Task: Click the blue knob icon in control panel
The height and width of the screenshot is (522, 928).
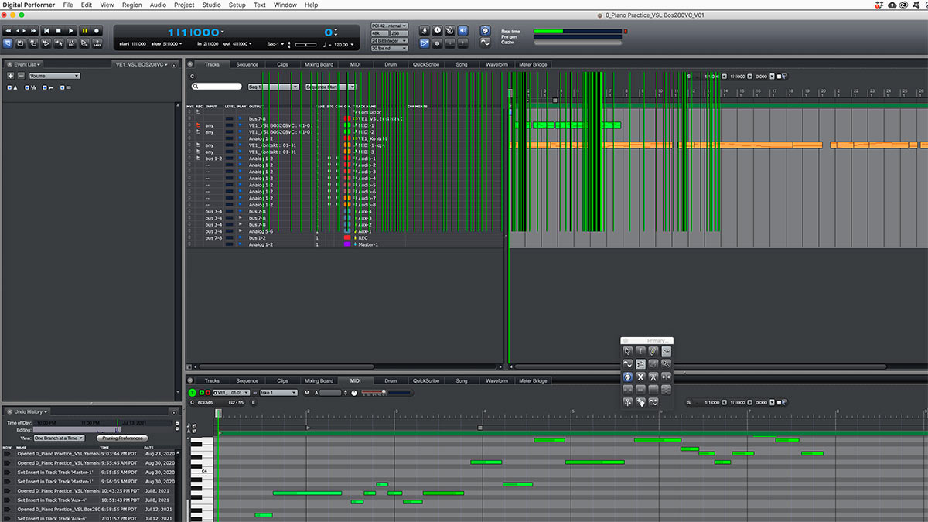Action: [485, 30]
